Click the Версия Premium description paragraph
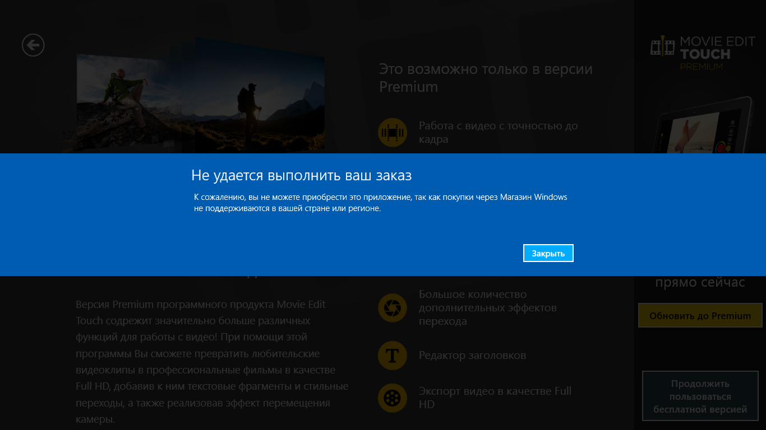 click(x=213, y=362)
